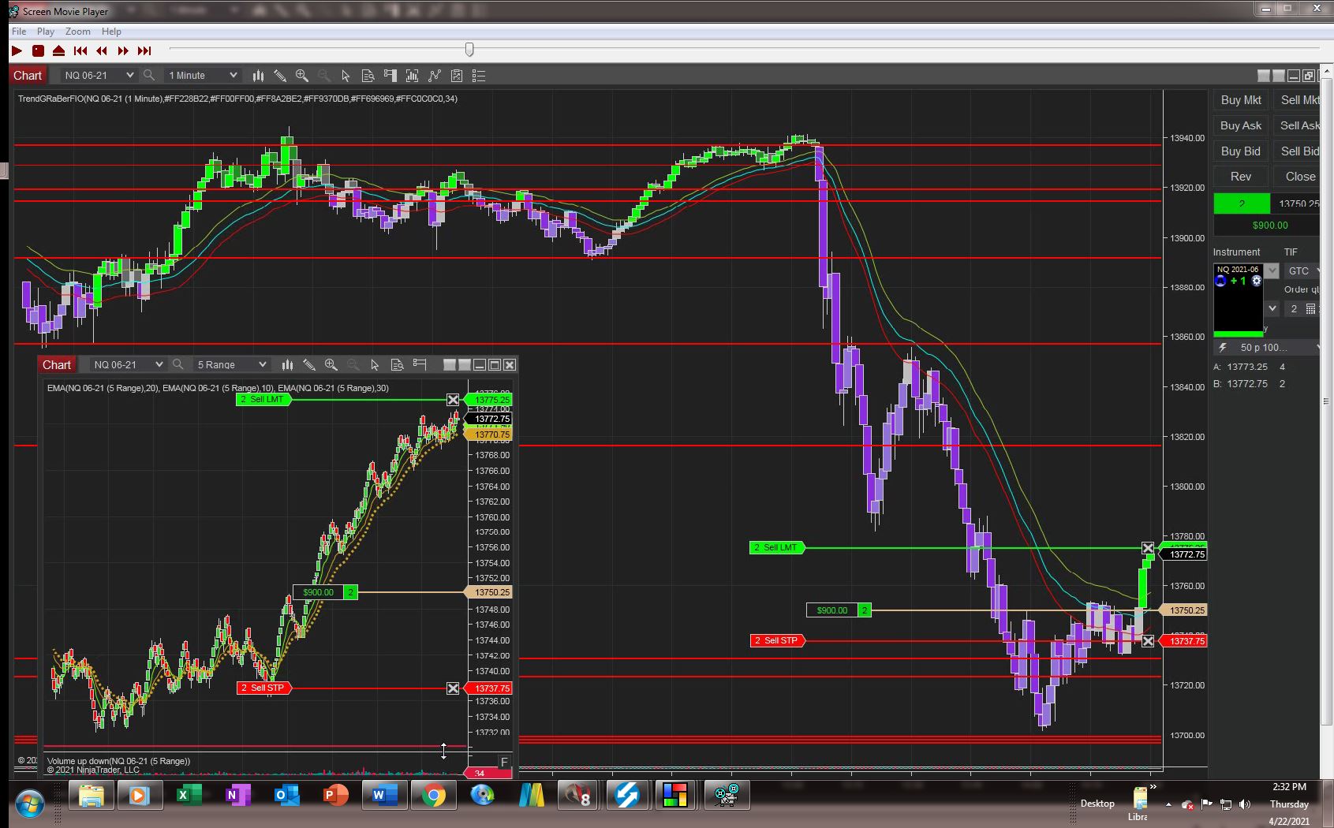Click the Buy Bid button
Image resolution: width=1334 pixels, height=828 pixels.
click(1241, 151)
